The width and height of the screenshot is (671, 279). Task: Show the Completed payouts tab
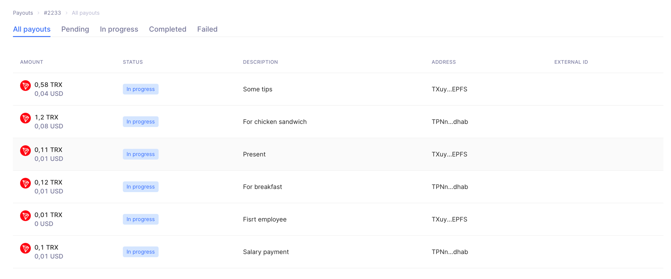tap(167, 29)
